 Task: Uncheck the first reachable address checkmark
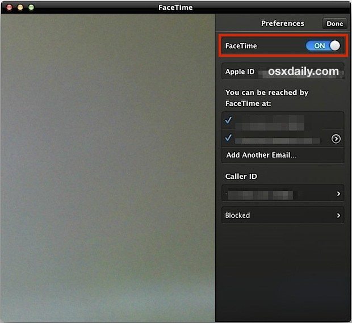coord(228,120)
